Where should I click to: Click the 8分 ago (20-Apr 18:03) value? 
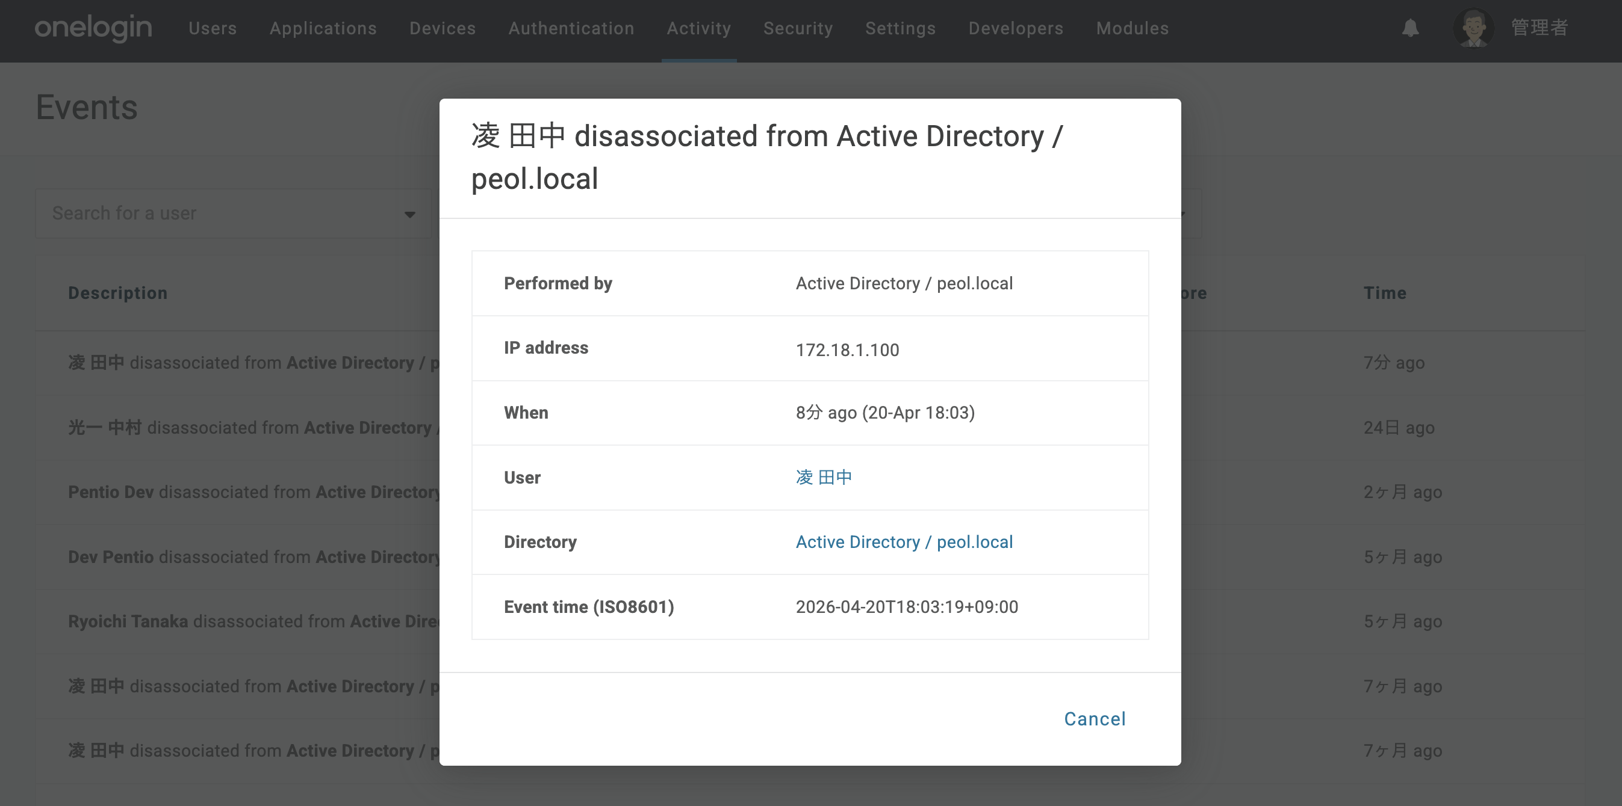(885, 412)
